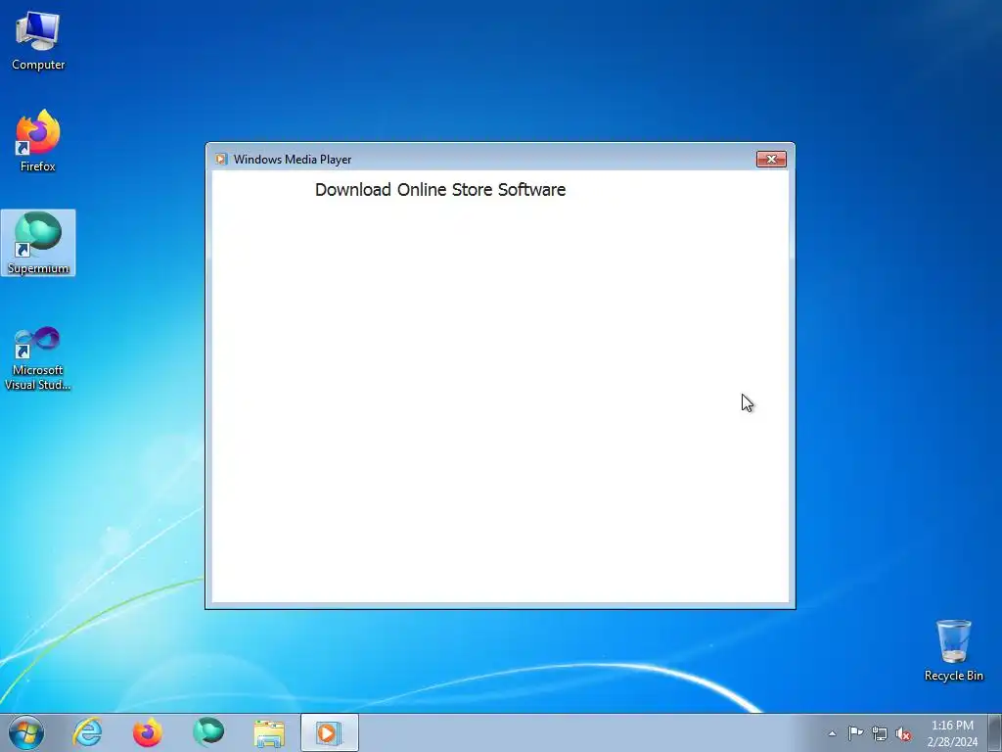Click the muted volume speaker icon
Screen dimensions: 1002x752
click(903, 733)
